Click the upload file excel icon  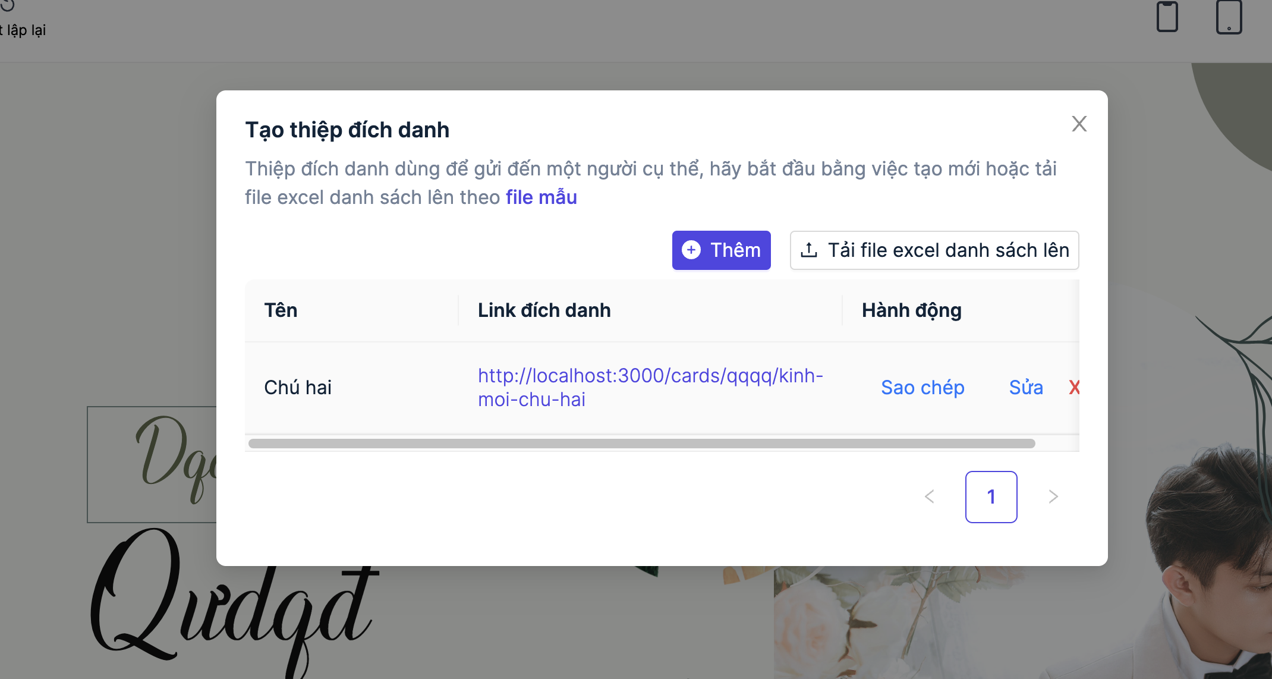point(810,250)
